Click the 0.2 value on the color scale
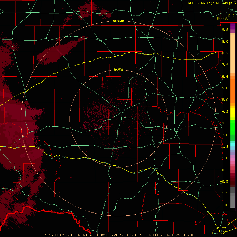Screen dimensions: 237x237 [x=225, y=170]
